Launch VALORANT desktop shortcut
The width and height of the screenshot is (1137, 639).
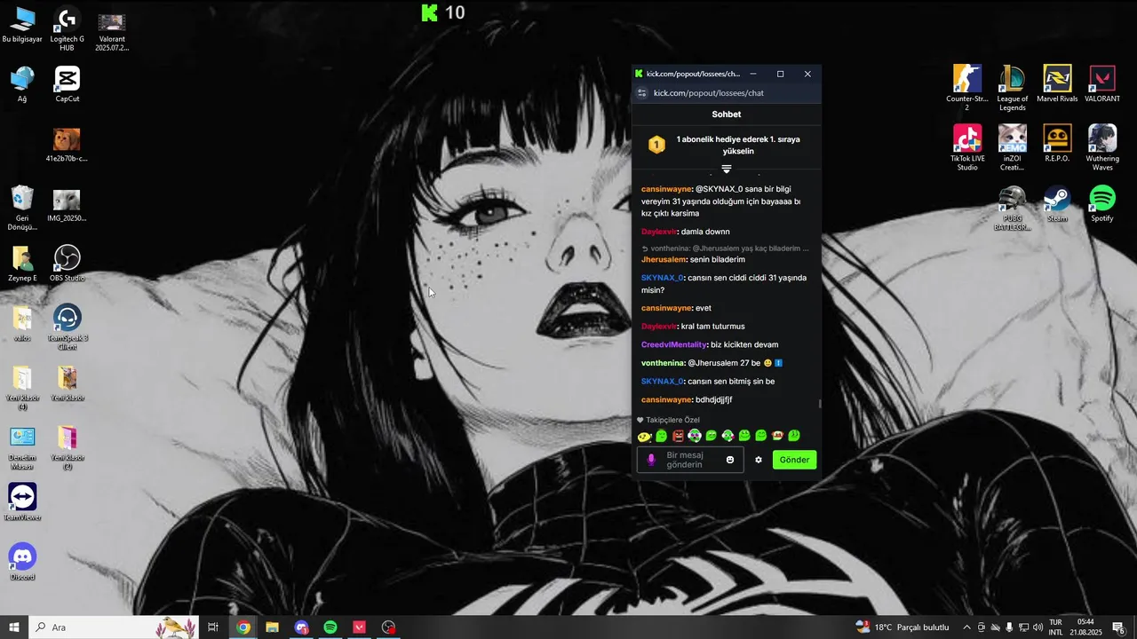pos(1102,84)
